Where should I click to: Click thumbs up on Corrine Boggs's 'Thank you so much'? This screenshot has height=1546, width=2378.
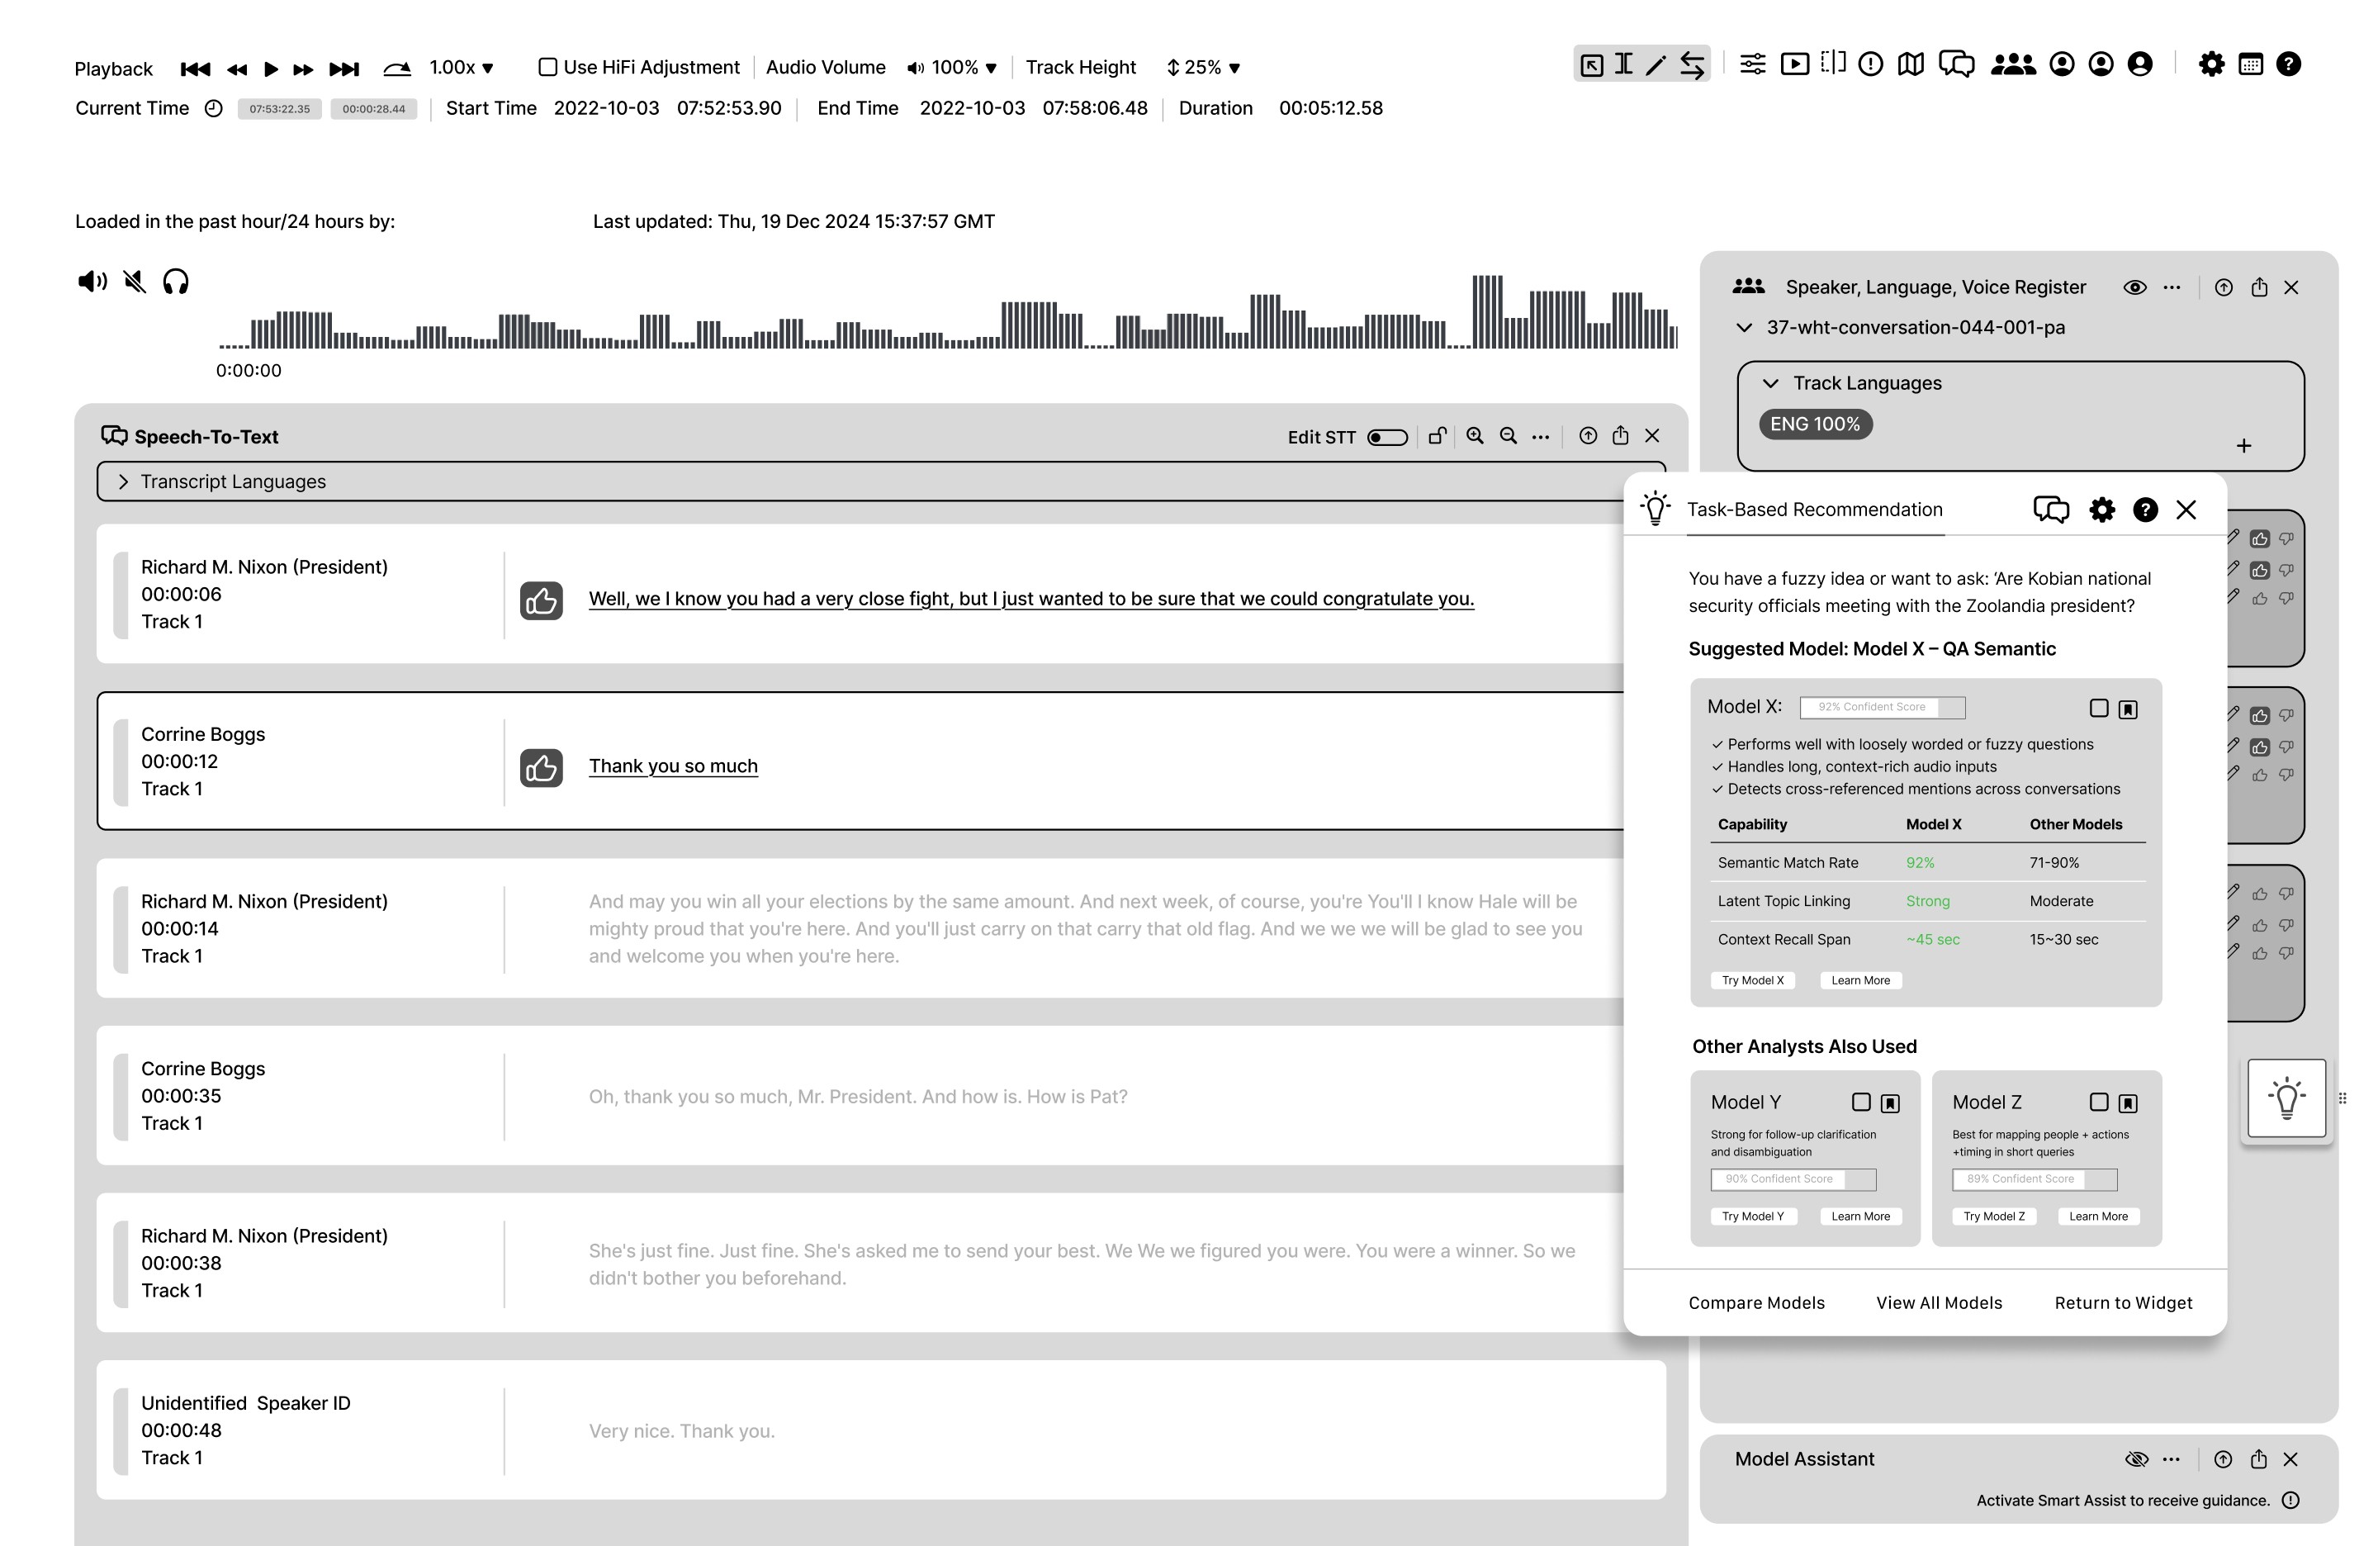coord(541,767)
